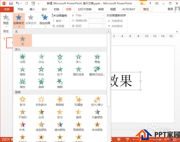Select slide 1 thumbnail
Screen dimensions: 180x142
click(10, 43)
